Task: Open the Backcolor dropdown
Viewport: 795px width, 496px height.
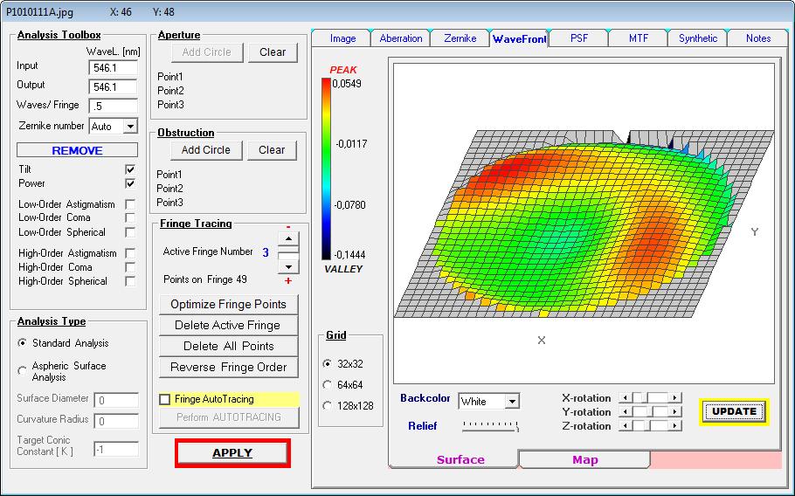Action: click(512, 402)
